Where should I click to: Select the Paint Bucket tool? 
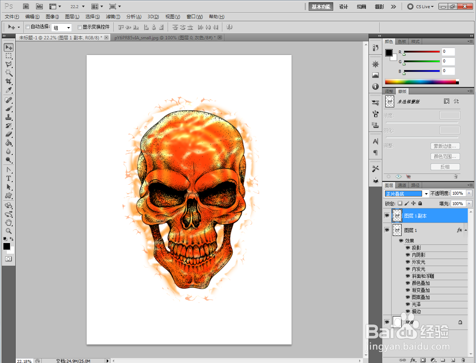[9, 143]
